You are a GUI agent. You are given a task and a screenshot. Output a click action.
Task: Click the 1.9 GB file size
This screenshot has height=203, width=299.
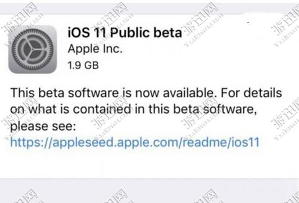pos(83,65)
